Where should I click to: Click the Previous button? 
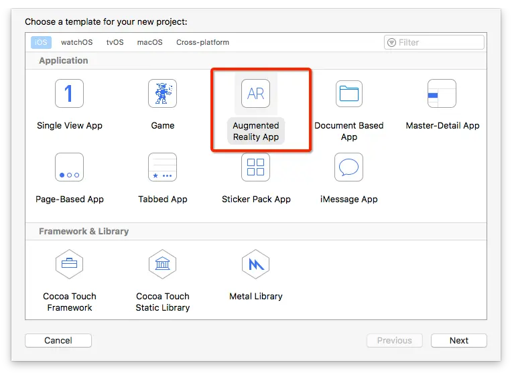395,340
